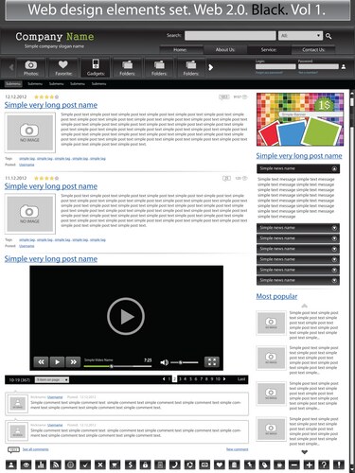Image resolution: width=355 pixels, height=473 pixels.
Task: Click the heart icon in bottom icon row
Action: coord(220,464)
